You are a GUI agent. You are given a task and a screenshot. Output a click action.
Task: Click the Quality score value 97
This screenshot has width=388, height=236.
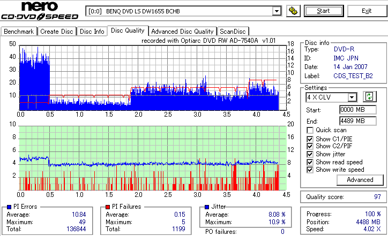377,197
